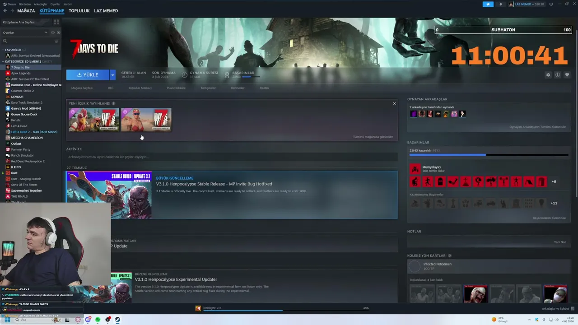Switch to the MAĞAZA tab

[x=26, y=11]
